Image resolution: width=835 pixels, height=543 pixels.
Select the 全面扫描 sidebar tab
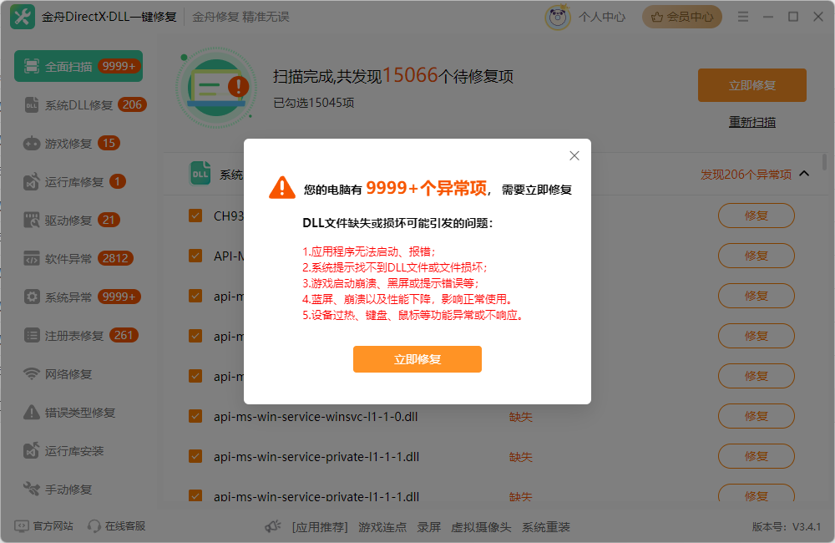(78, 66)
